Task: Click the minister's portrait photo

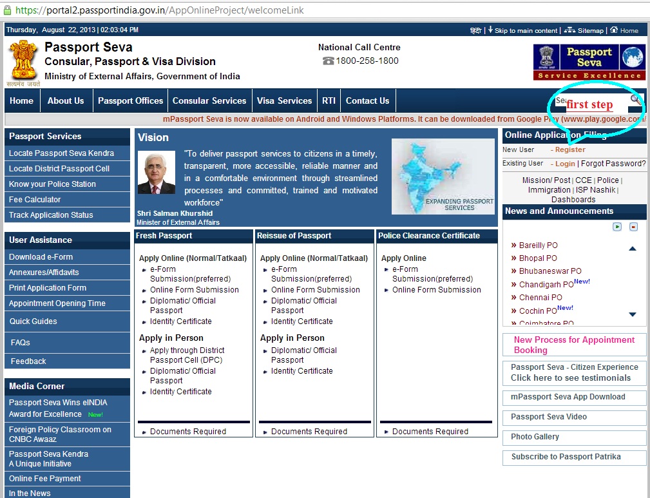Action: pyautogui.click(x=157, y=173)
